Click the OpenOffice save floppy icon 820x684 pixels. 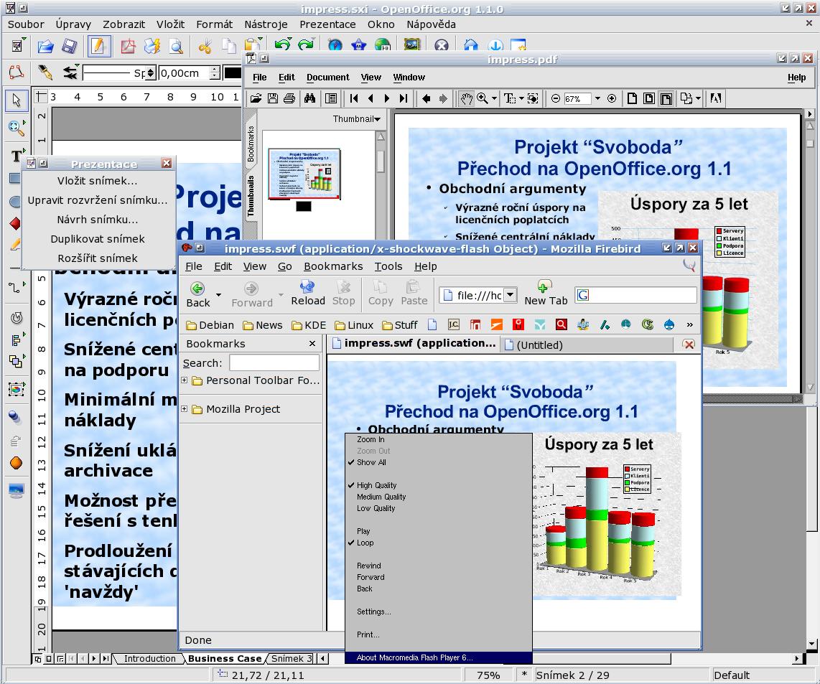(x=70, y=47)
